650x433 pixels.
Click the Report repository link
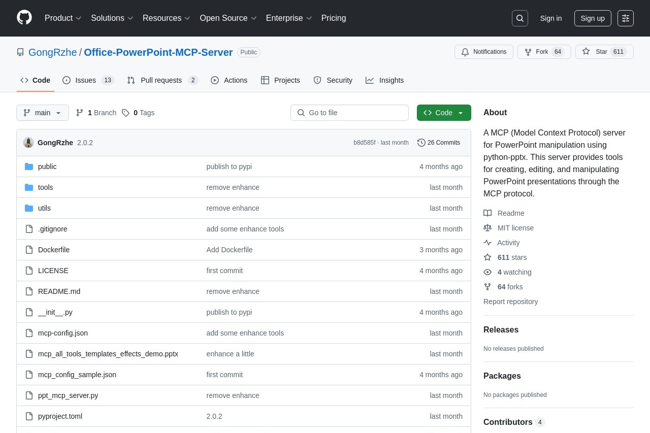click(510, 302)
